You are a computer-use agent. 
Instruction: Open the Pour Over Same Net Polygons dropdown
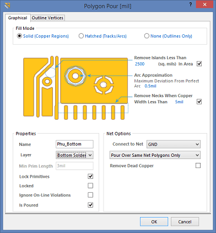(155, 155)
